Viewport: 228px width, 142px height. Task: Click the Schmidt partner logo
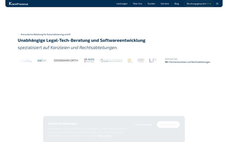(x=141, y=60)
